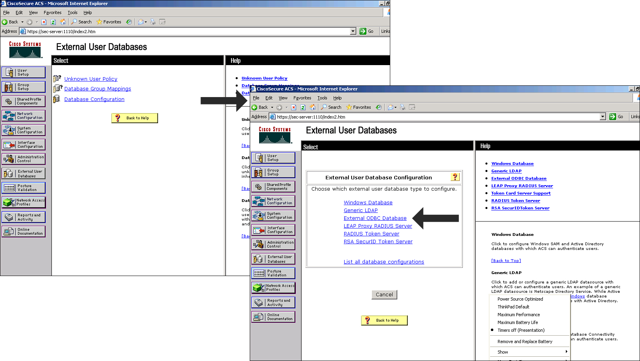Open Posture Validation in front window sidebar

(273, 273)
